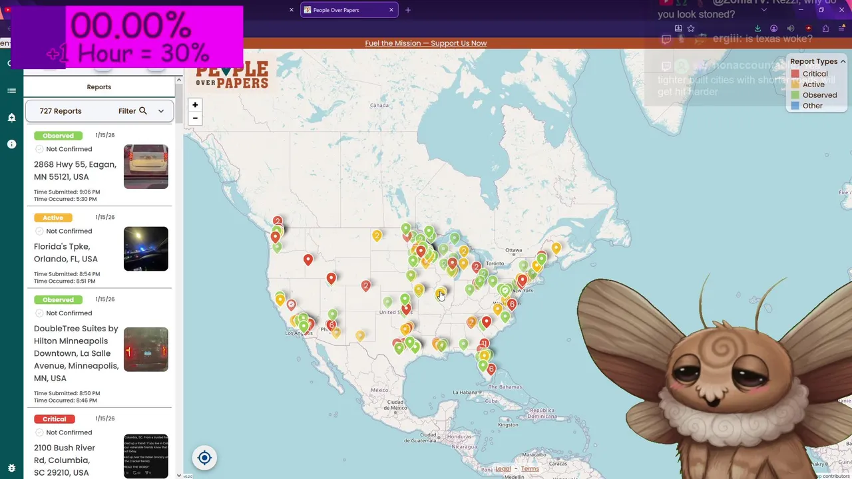Switch to the Reports tab
The width and height of the screenshot is (852, 479).
tap(99, 87)
